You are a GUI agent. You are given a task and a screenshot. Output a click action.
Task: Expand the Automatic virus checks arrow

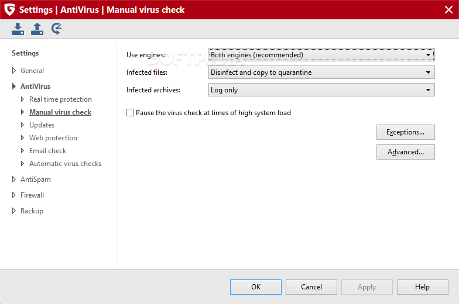coord(22,164)
